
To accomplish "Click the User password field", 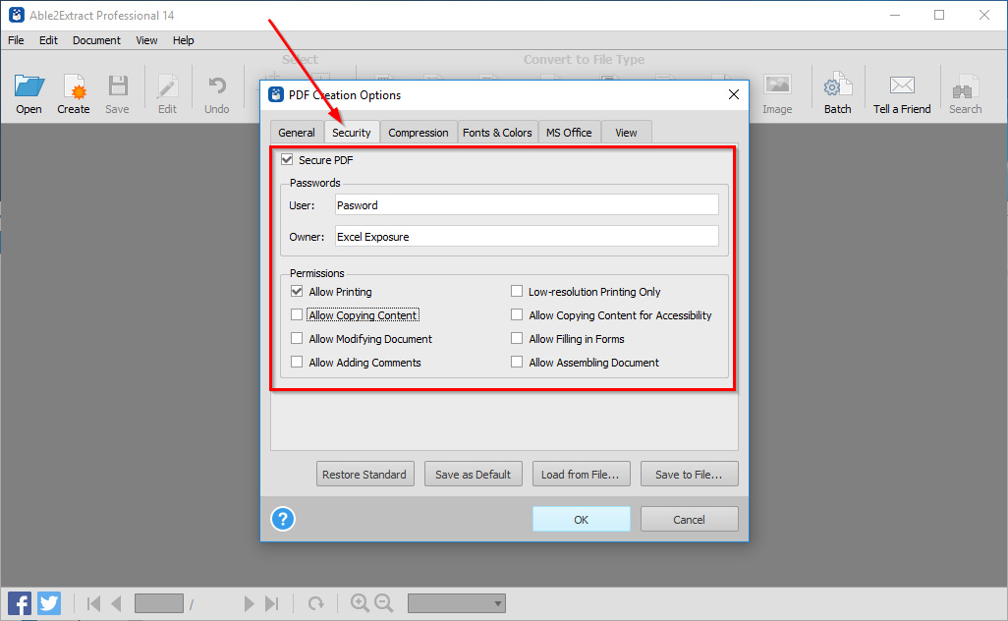I will (527, 205).
